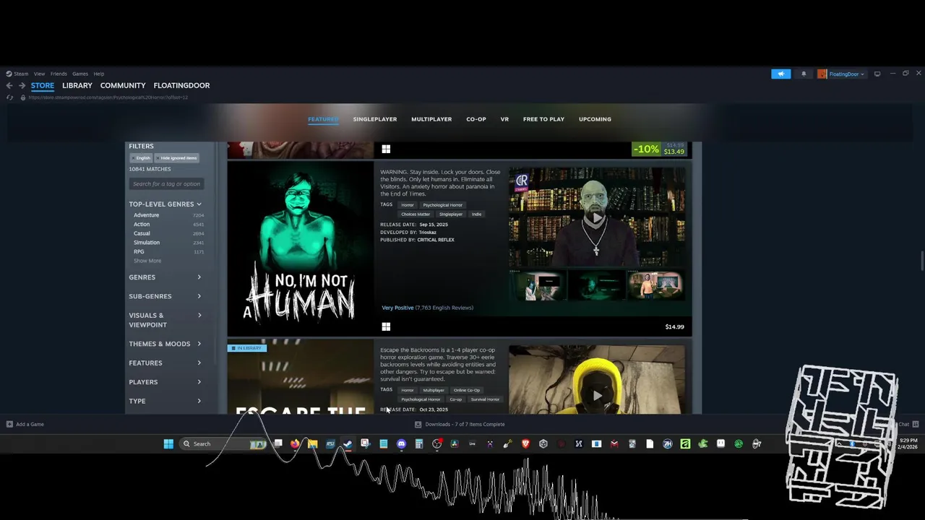Go to the LIBRARY section
Image resolution: width=925 pixels, height=520 pixels.
pos(77,85)
